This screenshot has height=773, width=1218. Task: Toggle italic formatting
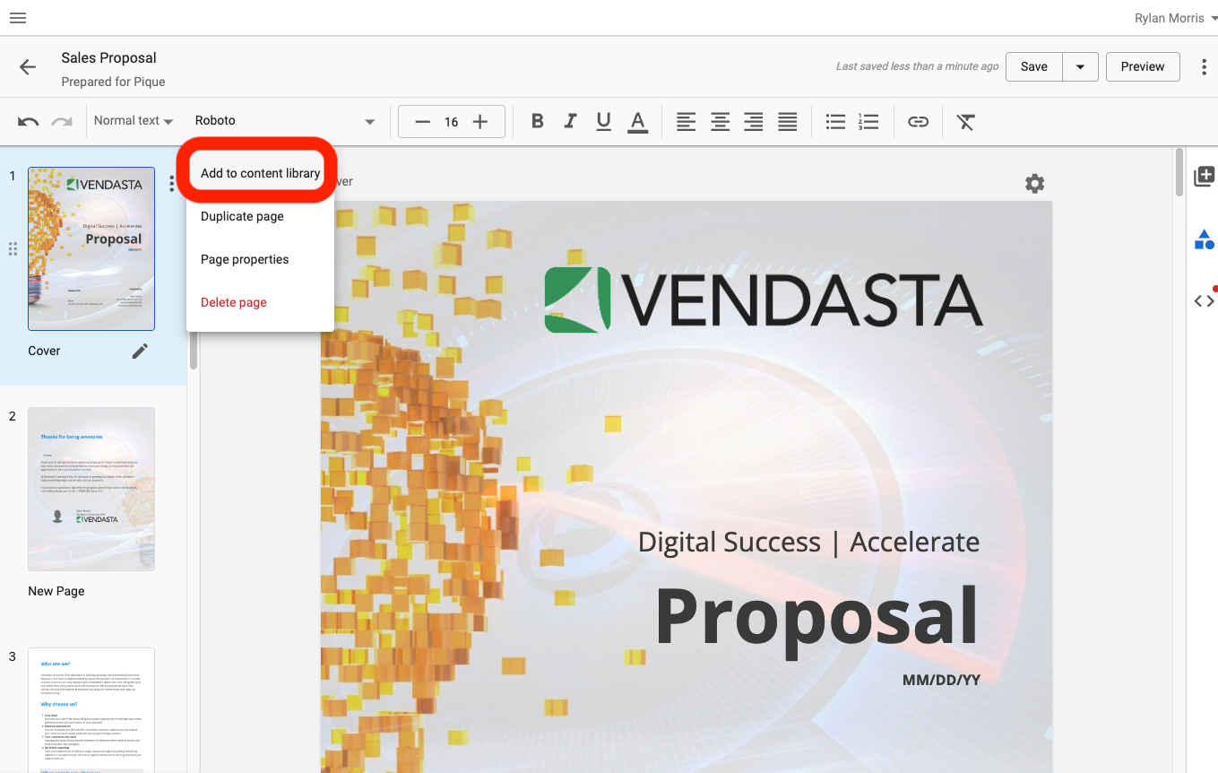570,121
